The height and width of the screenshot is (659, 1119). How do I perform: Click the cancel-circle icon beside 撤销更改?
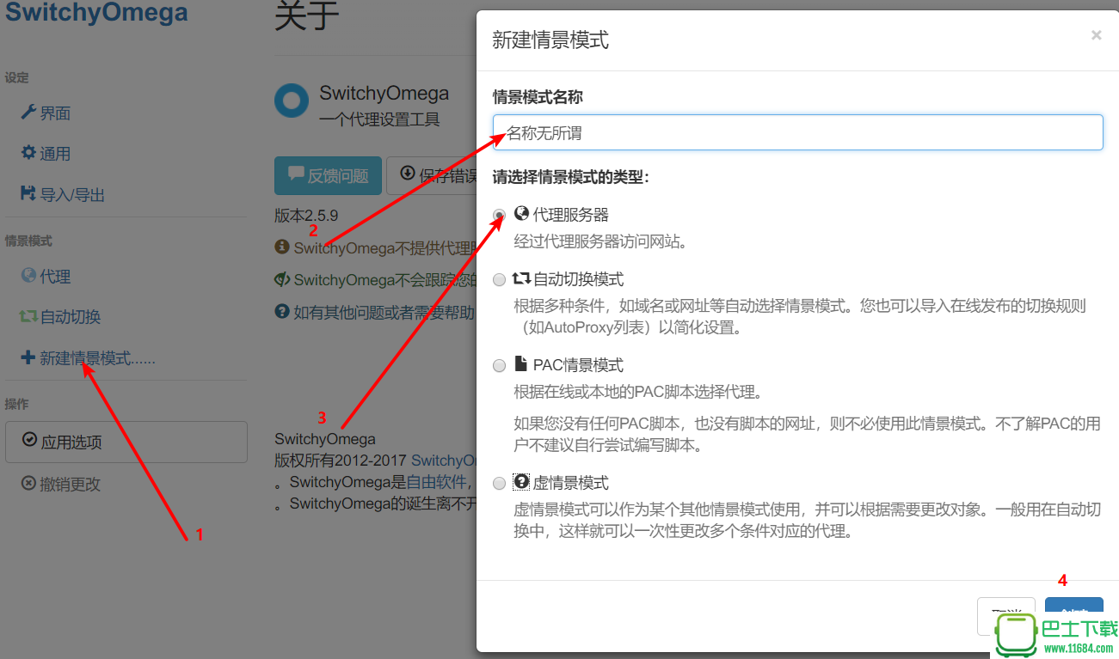pos(29,484)
